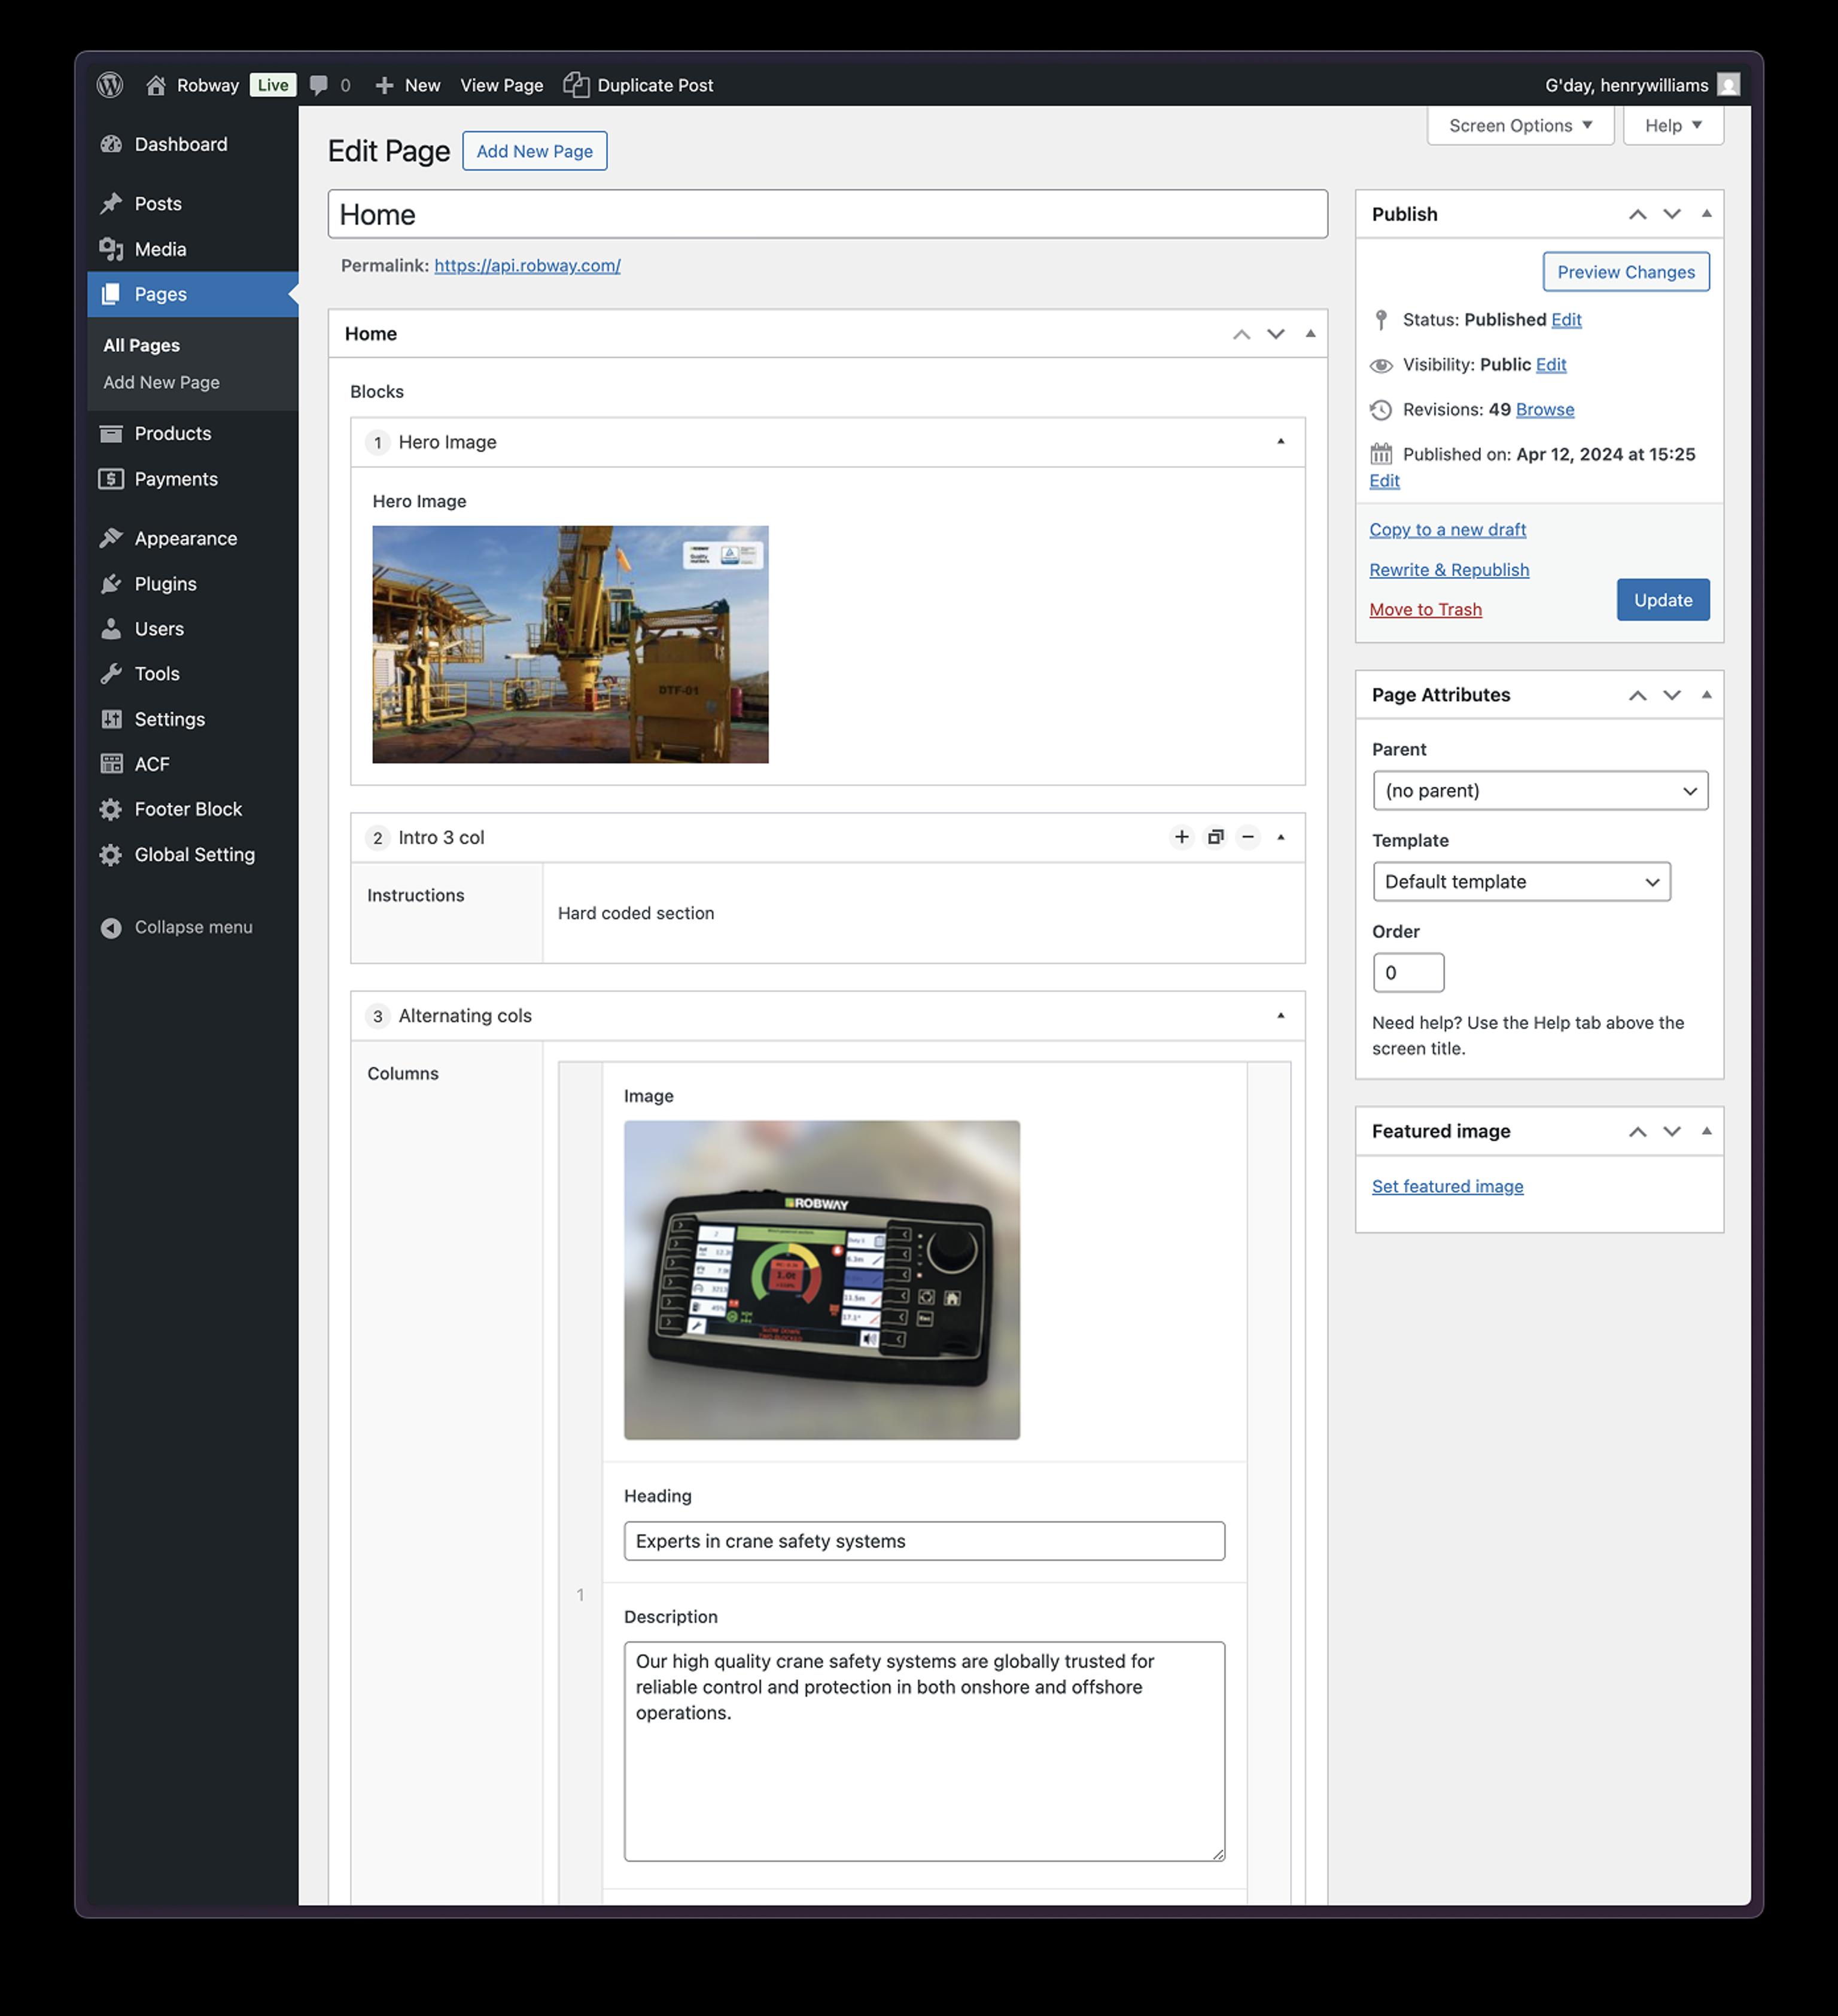The height and width of the screenshot is (2016, 1838).
Task: Open the Plugins menu in the sidebar
Action: 165,584
